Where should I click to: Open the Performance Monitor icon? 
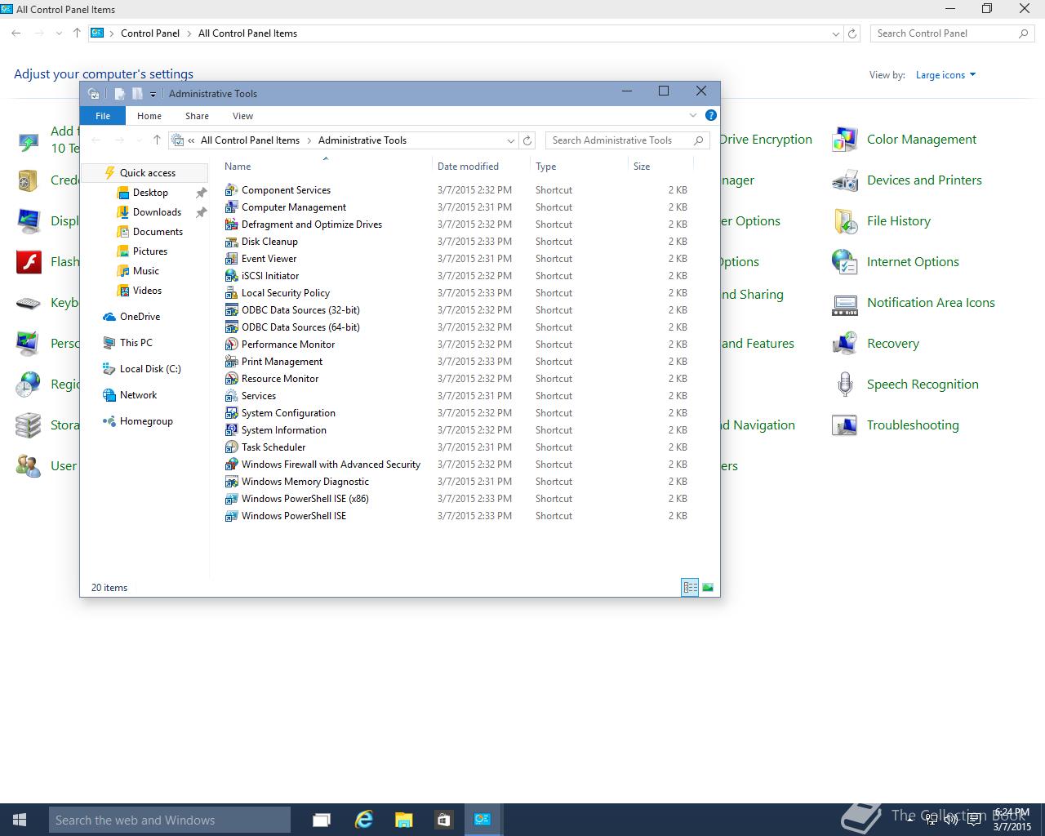(x=232, y=344)
